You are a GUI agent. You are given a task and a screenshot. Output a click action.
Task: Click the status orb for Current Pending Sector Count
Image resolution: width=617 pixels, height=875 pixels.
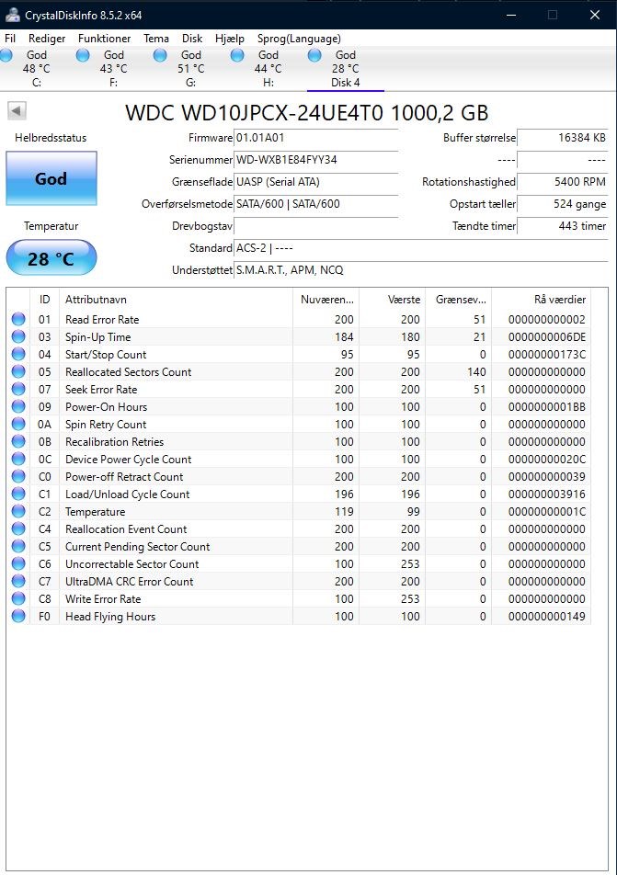tap(18, 546)
